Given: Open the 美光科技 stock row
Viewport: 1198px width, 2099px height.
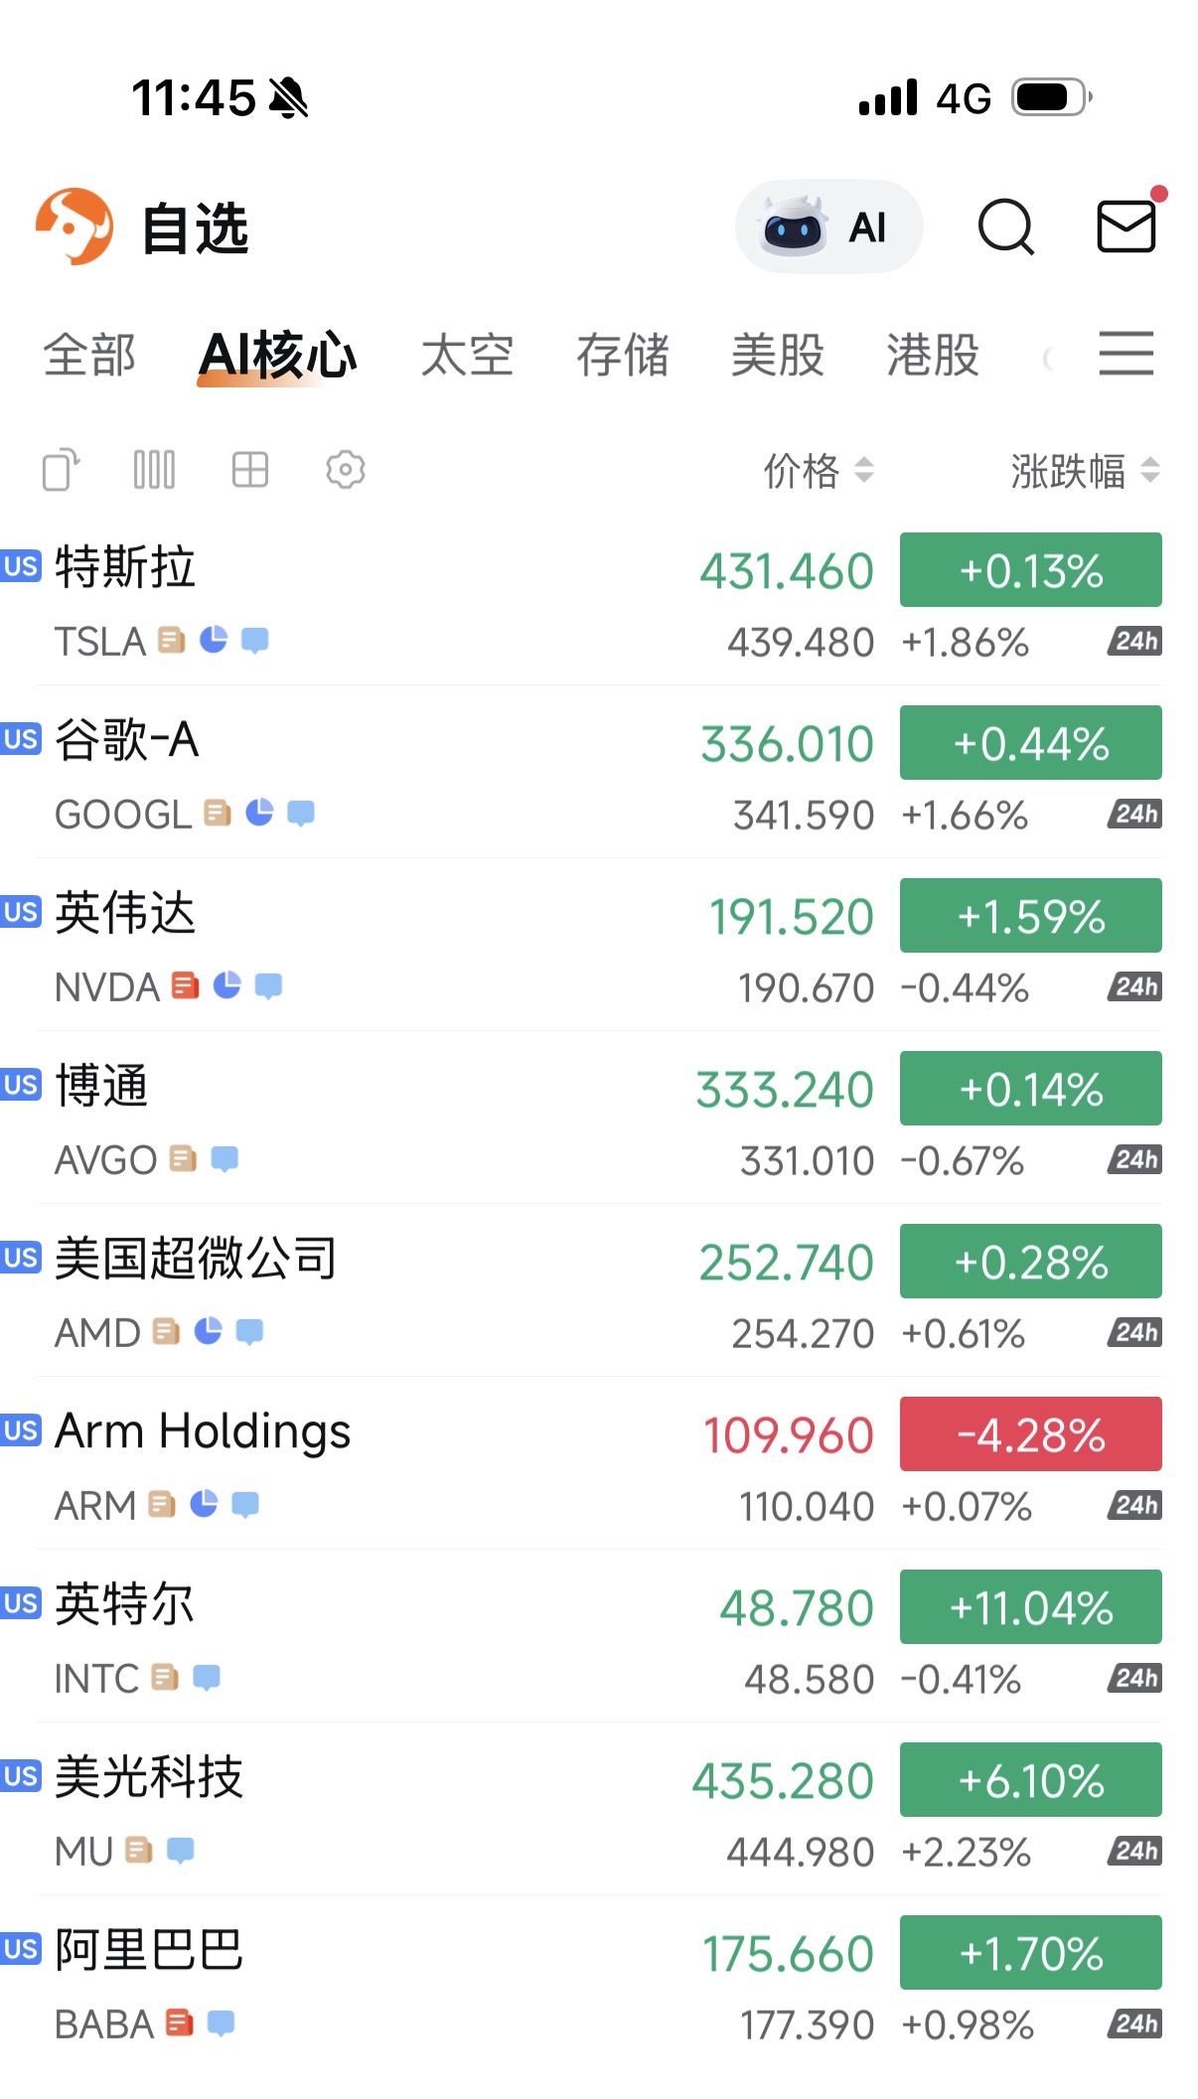Looking at the screenshot, I should coord(397,1808).
